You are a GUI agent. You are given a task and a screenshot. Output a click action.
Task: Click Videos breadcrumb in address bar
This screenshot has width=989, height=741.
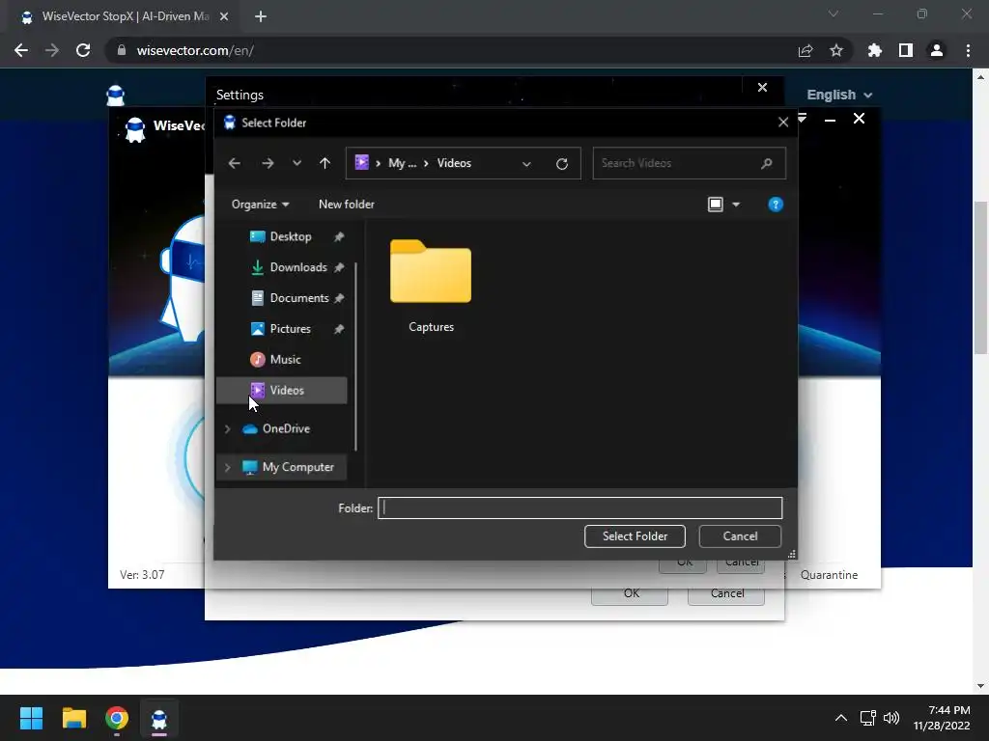pyautogui.click(x=454, y=163)
